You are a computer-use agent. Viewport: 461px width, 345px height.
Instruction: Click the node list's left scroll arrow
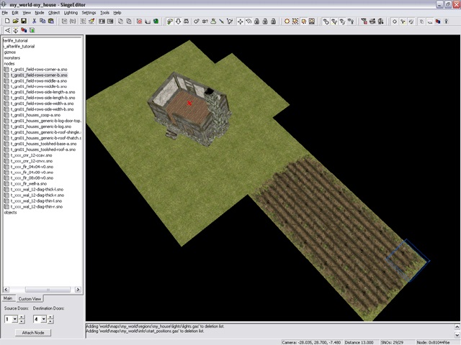click(x=6, y=290)
